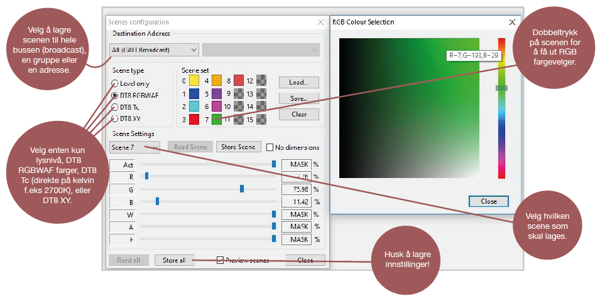Click the empty scene 15 checkered swatch
Screen dimensions: 600x299
point(261,119)
